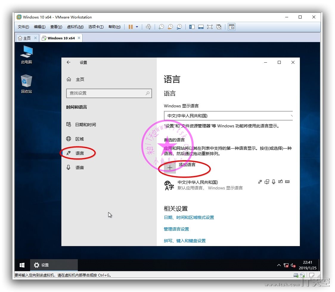
Task: Click the muted volume tray icon
Action: coord(293,265)
